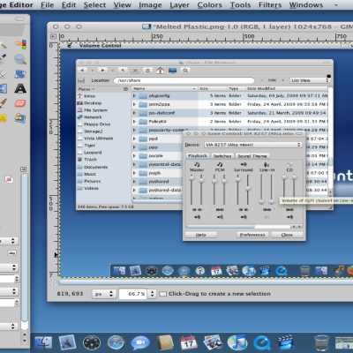Launch iTunes from the bottom dock
The image size is (353, 353).
pyautogui.click(x=237, y=342)
